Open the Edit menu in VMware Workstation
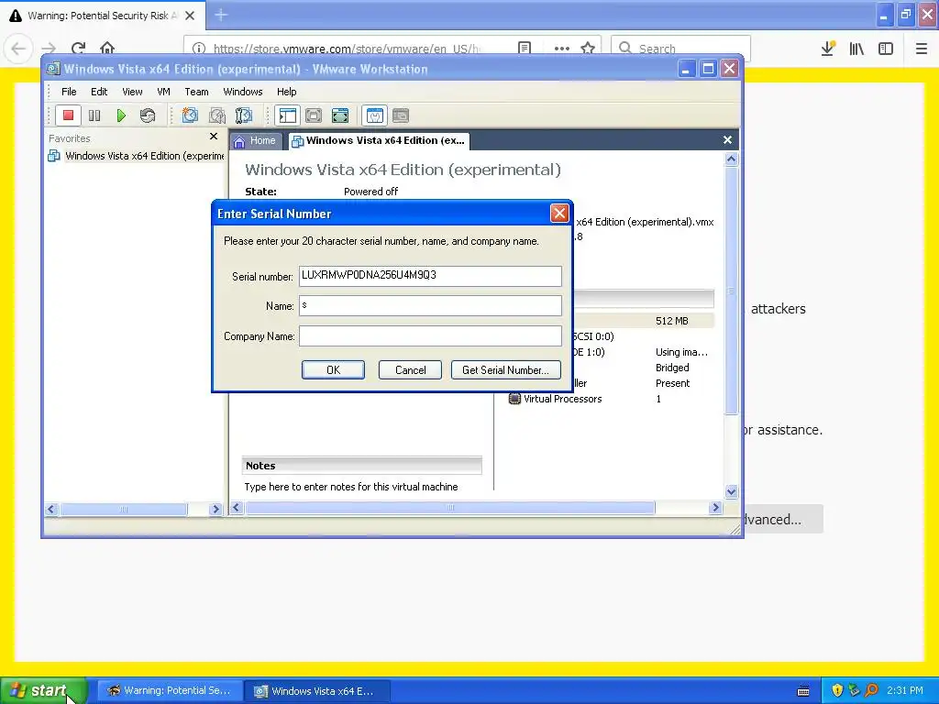The image size is (939, 704). (x=99, y=92)
